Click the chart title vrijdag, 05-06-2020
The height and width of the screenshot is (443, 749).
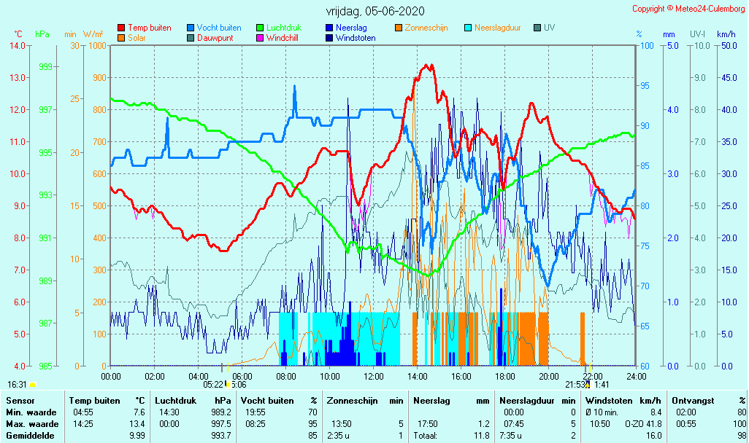(374, 11)
